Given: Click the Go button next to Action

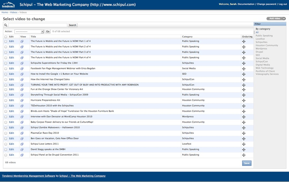Looking at the screenshot, I should click(x=48, y=32).
